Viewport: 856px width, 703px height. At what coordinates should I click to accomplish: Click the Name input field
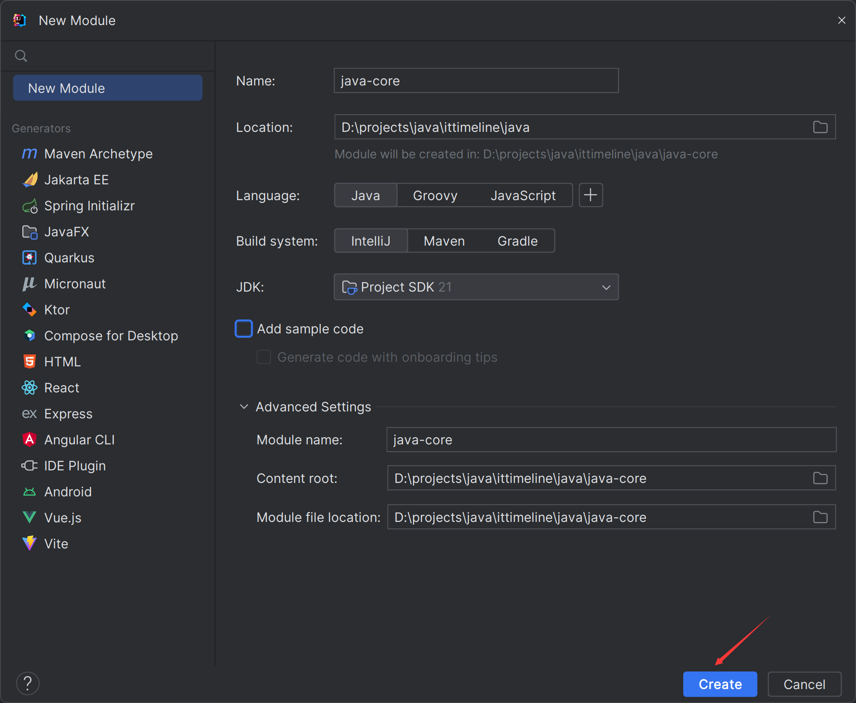476,81
